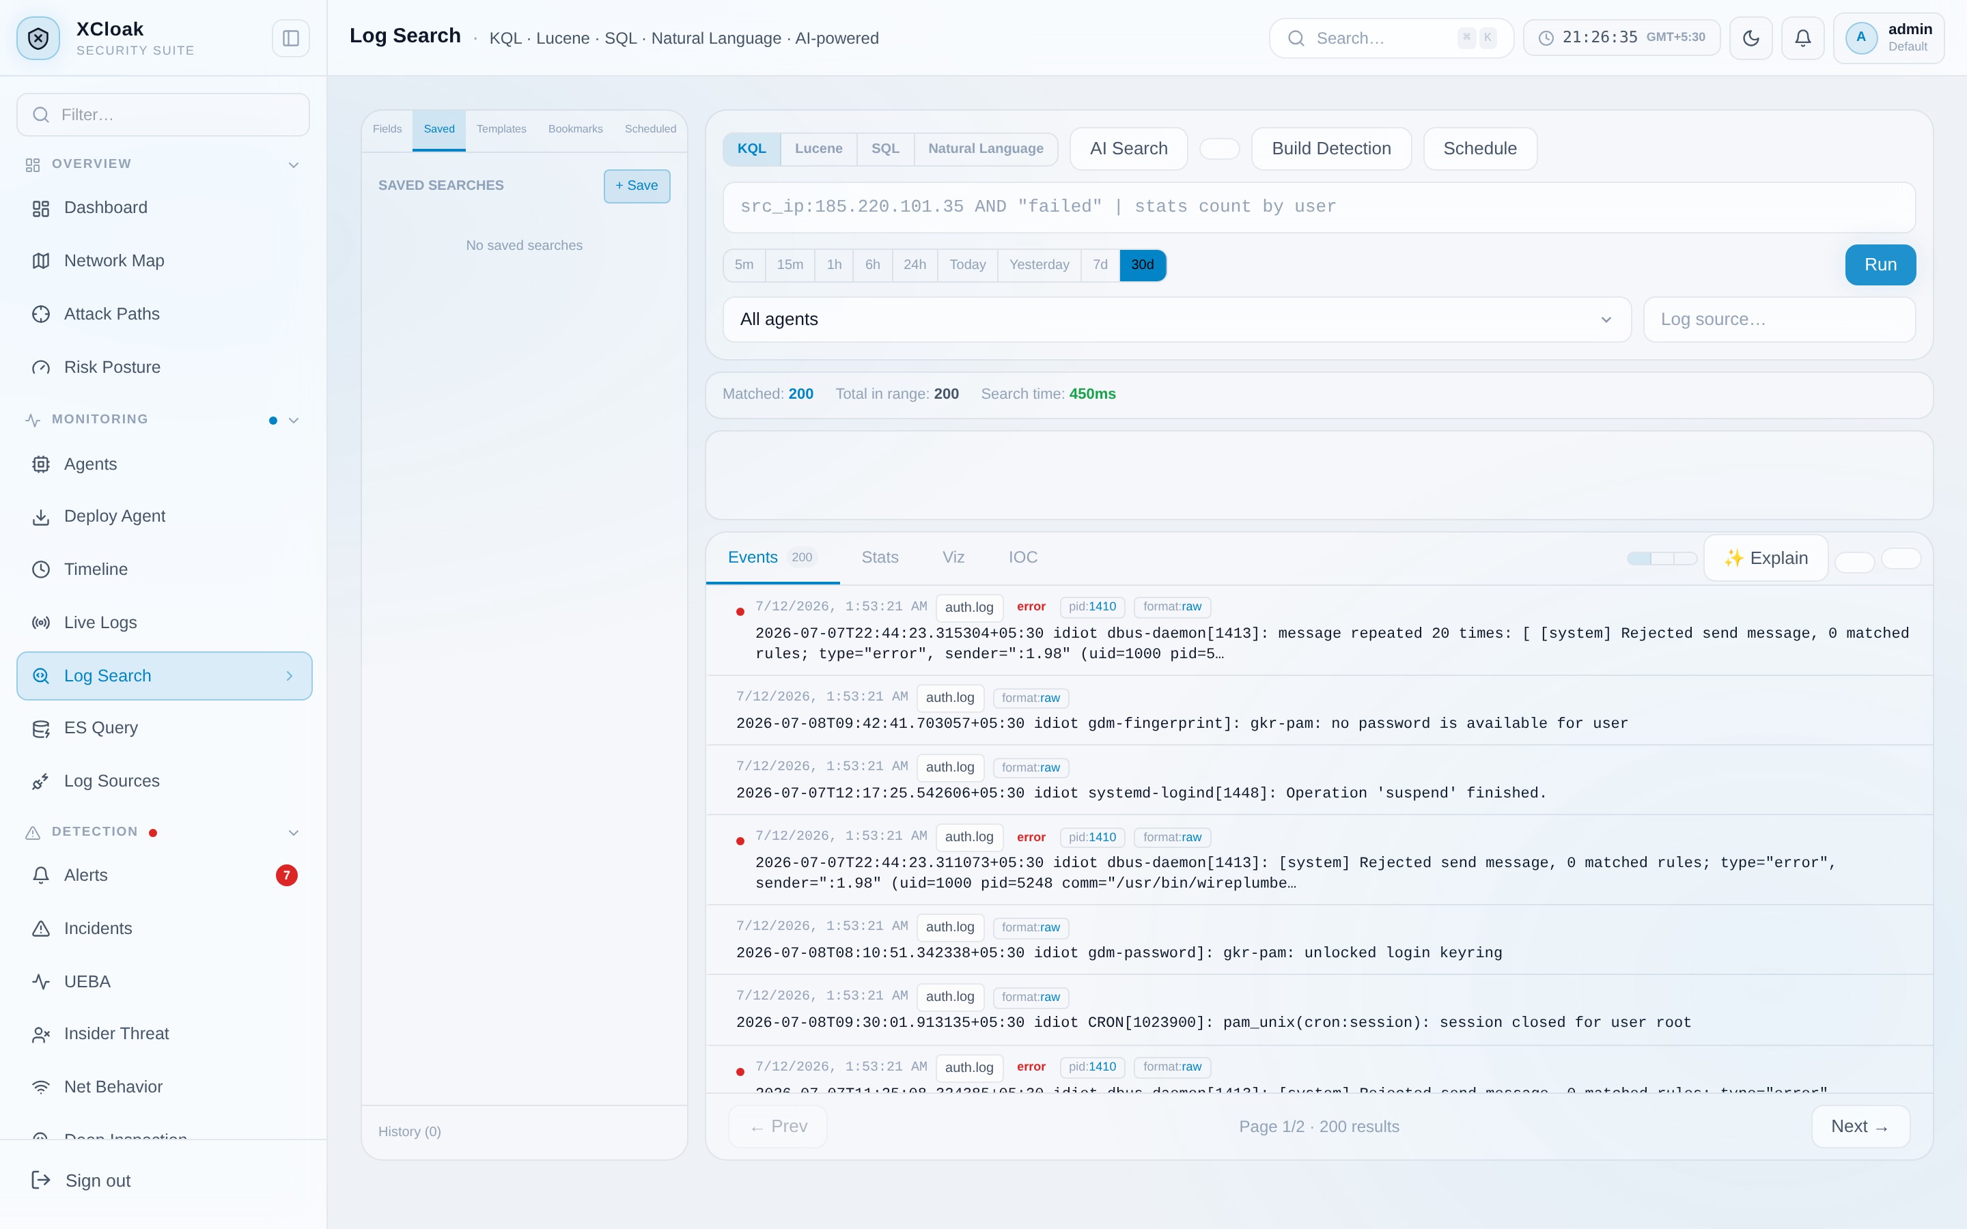Click + Save saved search

pos(637,186)
